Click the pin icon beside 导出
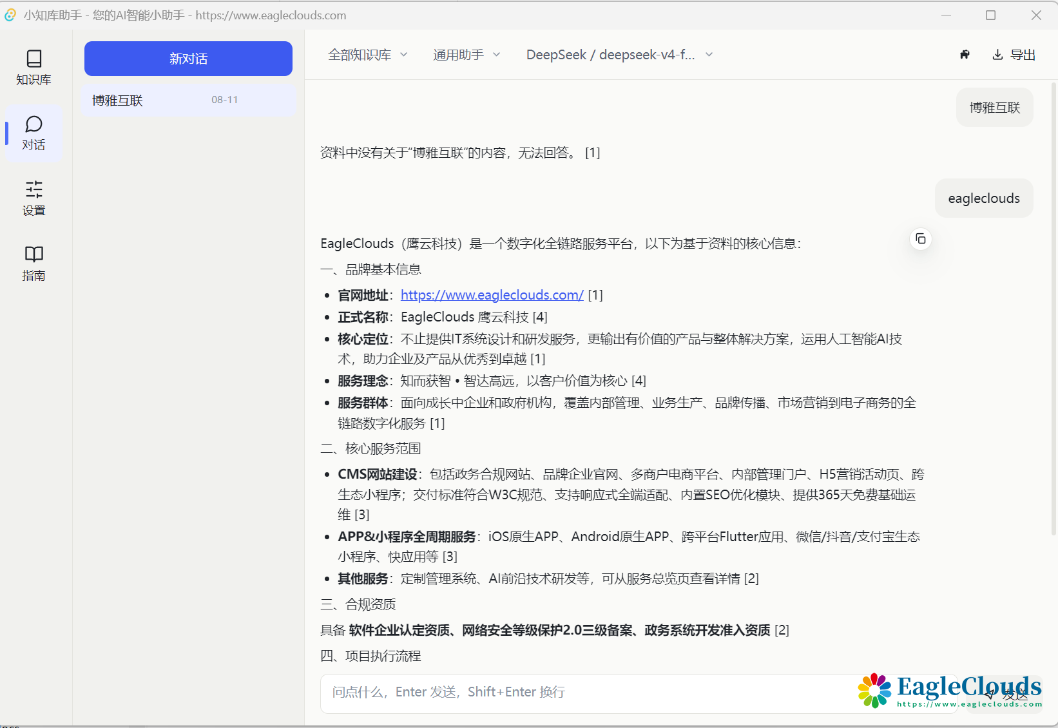This screenshot has height=728, width=1058. tap(965, 55)
